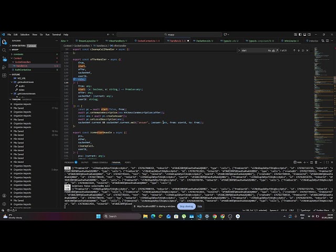Open Accounts icon in activity bar
Screen dimensions: 336x252
pyautogui.click(x=4, y=196)
